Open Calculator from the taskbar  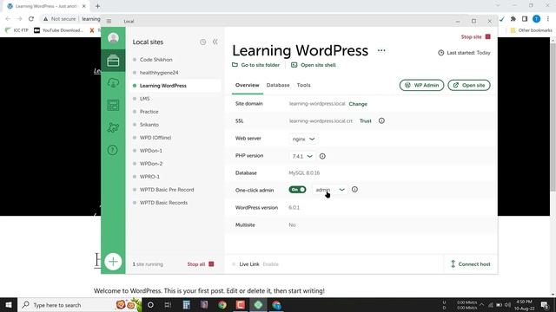187,305
